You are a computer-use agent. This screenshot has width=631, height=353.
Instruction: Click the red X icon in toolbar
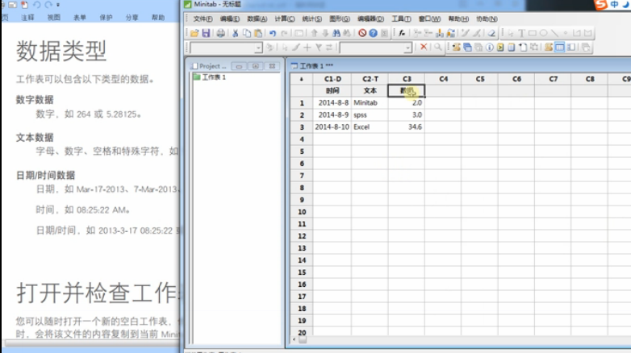[424, 47]
